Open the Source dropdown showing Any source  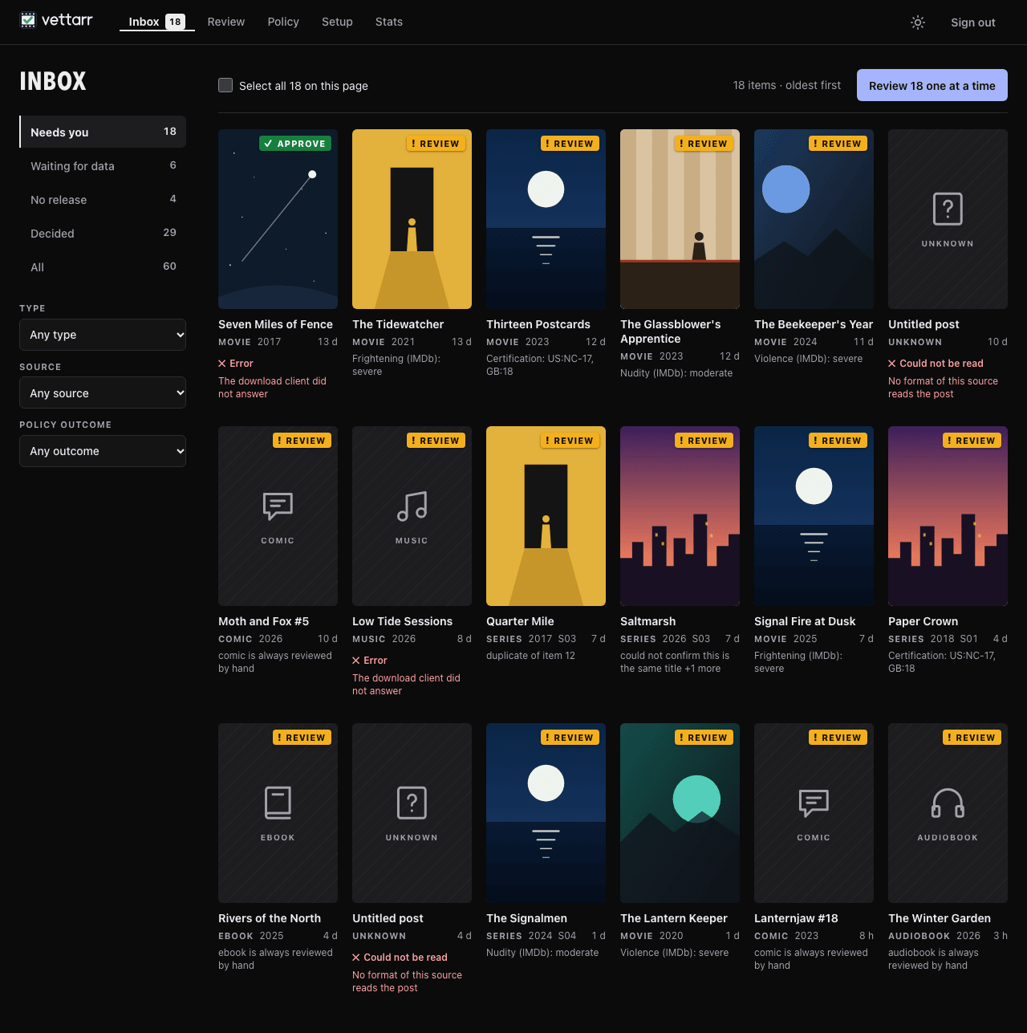coord(103,393)
